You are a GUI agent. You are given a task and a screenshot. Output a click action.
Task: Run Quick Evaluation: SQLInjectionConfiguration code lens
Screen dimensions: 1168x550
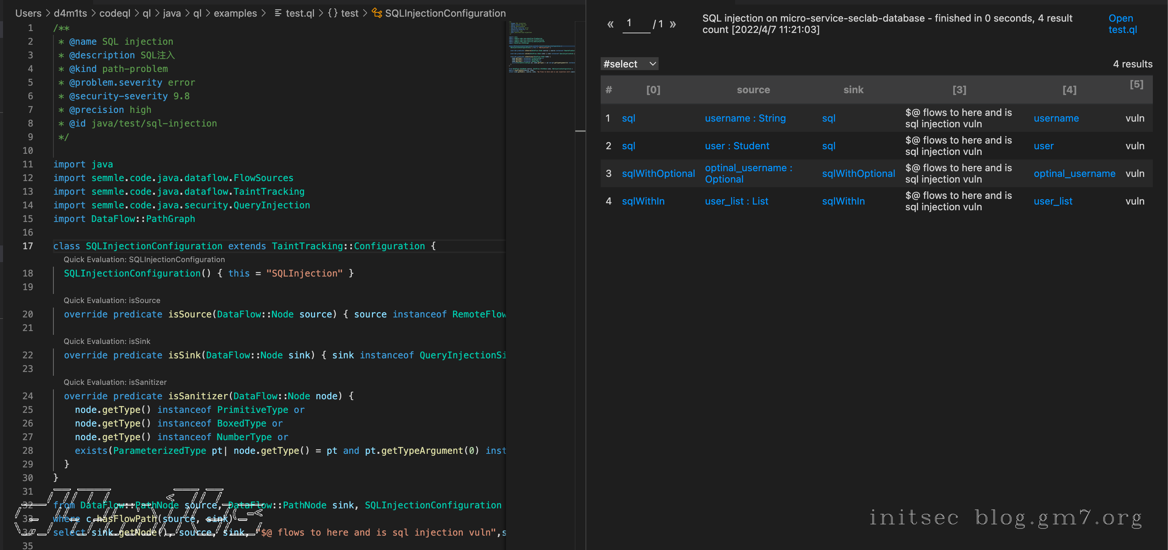144,259
